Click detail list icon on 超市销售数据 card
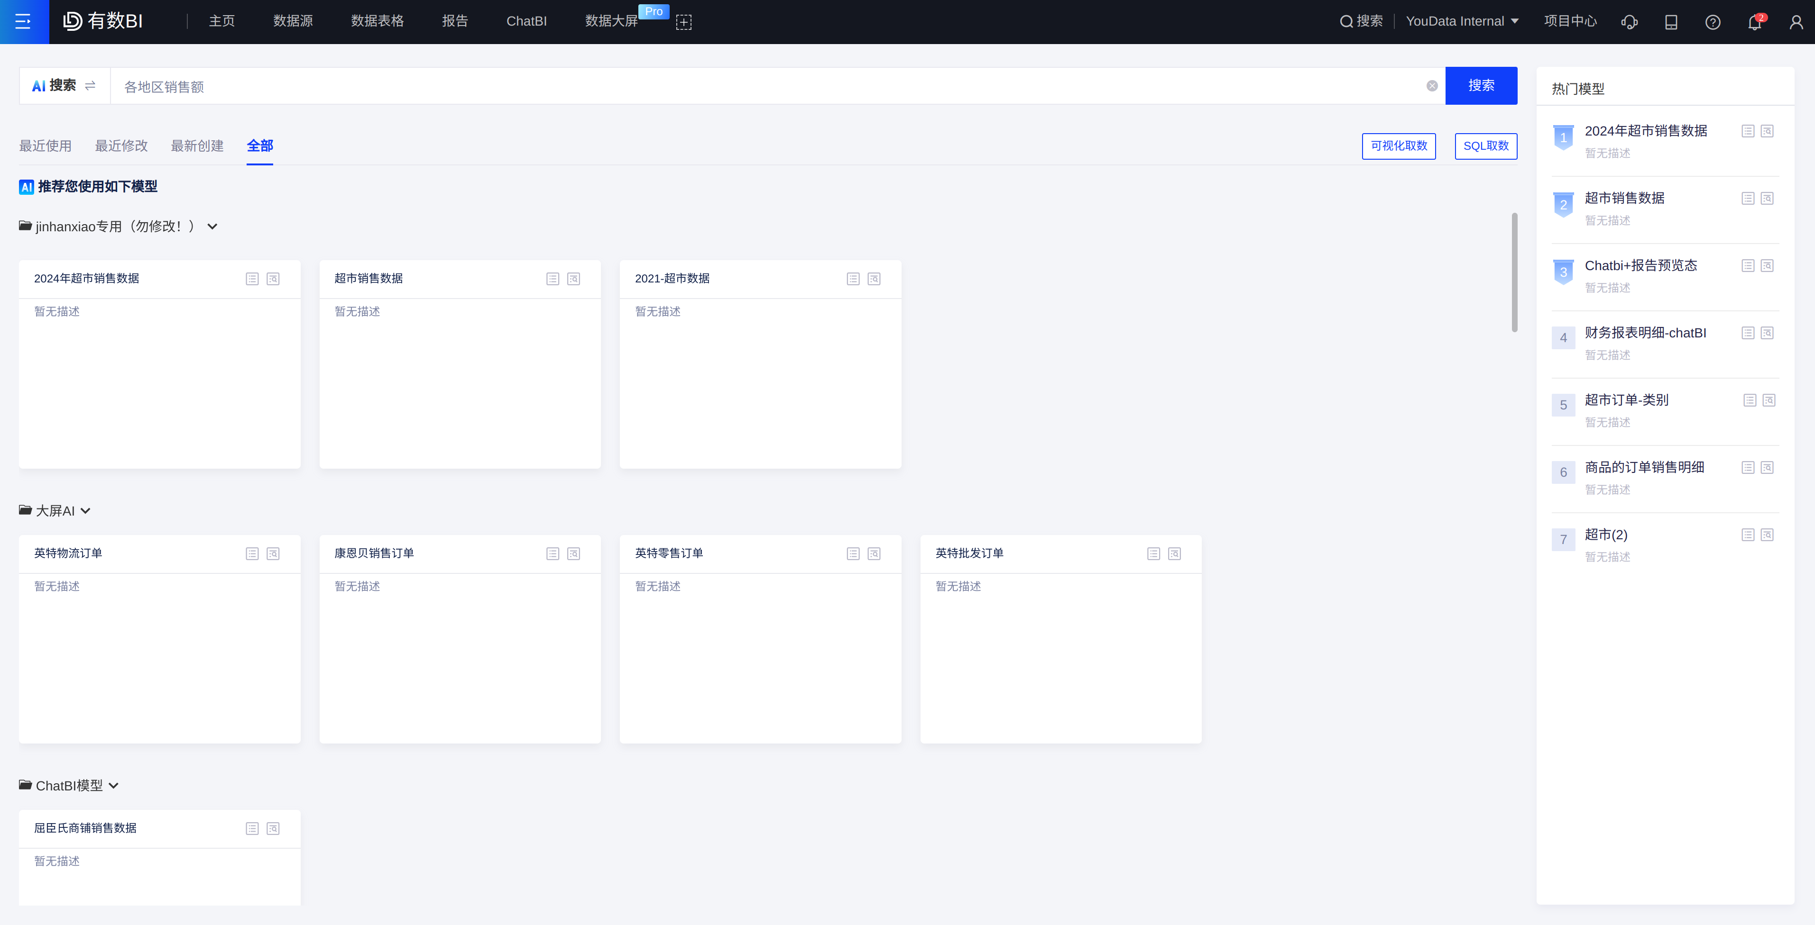1815x925 pixels. click(553, 279)
